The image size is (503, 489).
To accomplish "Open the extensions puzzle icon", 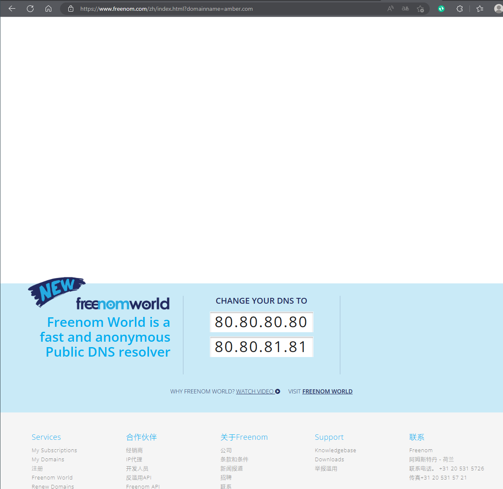I will point(460,9).
